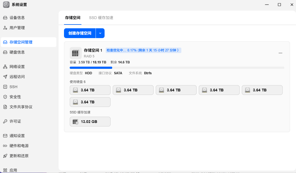Click the 13.02 GB SSD cache chip
Image resolution: width=296 pixels, height=173 pixels.
click(90, 122)
